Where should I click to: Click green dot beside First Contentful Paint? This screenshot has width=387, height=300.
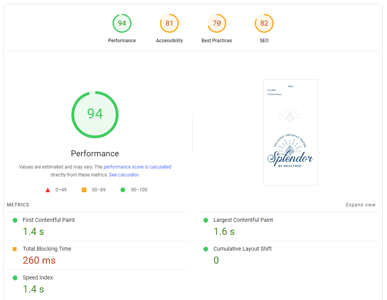[15, 220]
